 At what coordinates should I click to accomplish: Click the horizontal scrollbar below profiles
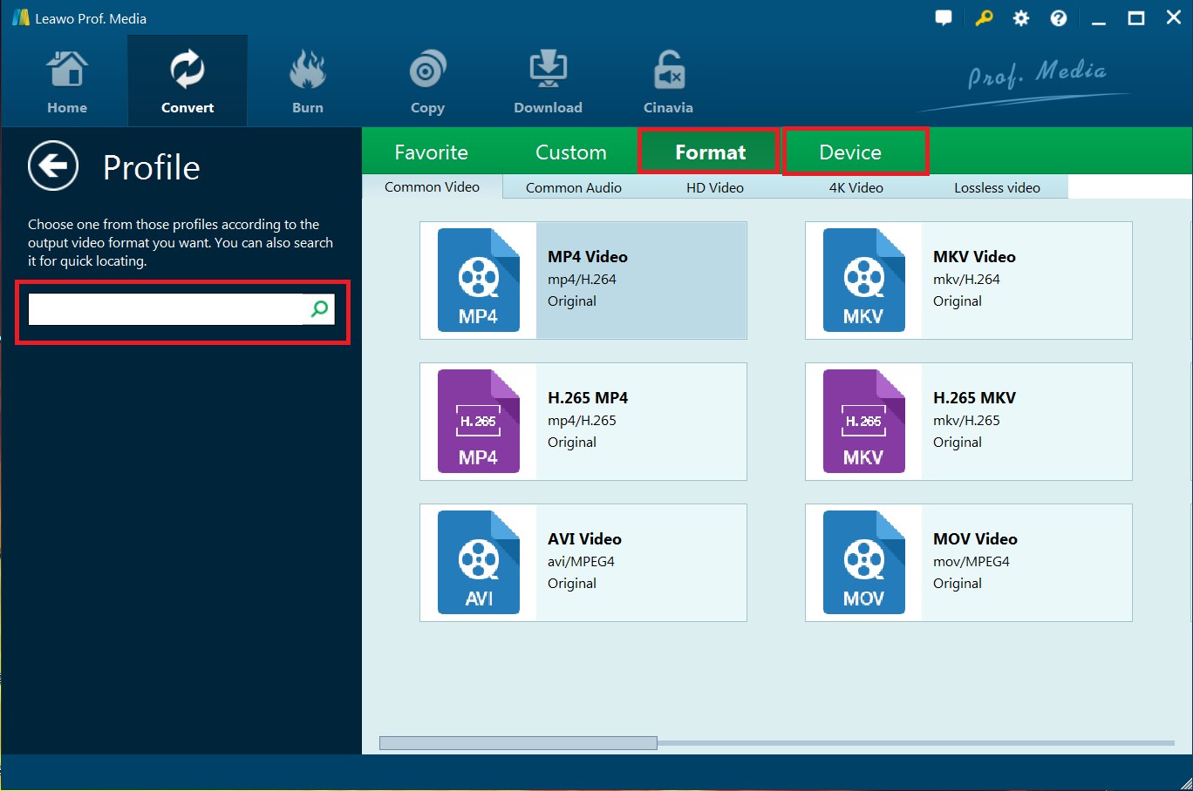coord(518,741)
